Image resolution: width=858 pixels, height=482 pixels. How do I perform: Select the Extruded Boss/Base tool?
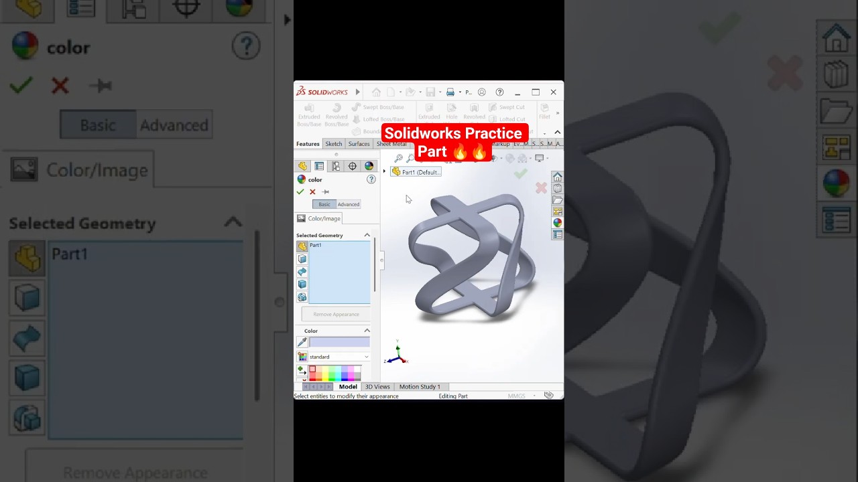(309, 115)
